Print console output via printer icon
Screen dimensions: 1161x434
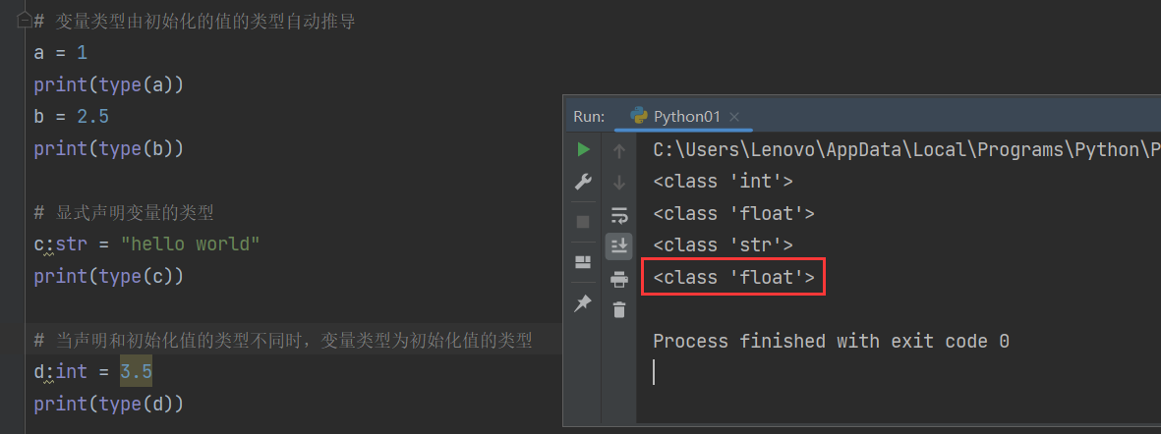(619, 279)
